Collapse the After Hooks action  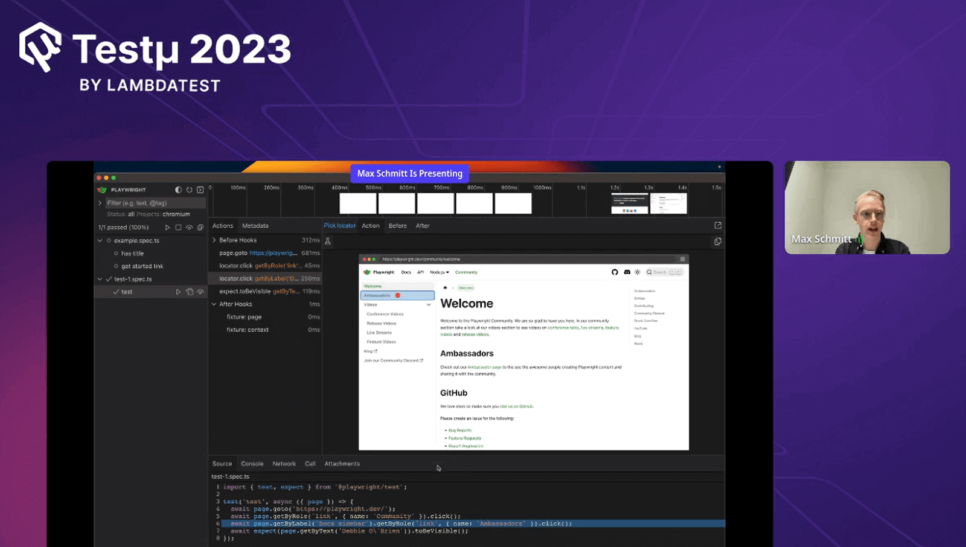click(x=214, y=304)
